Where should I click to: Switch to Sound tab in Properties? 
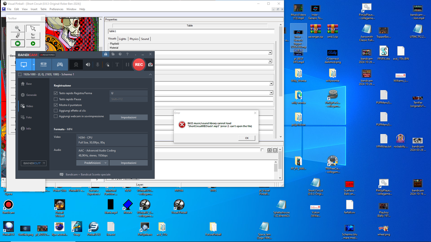tap(145, 39)
